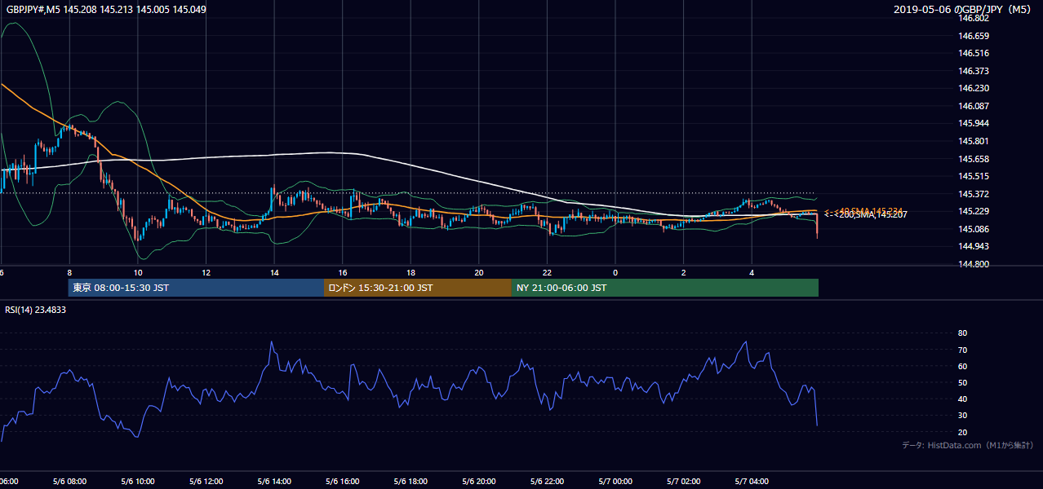Click RSI scale value 60
The image size is (1043, 489).
coord(962,366)
